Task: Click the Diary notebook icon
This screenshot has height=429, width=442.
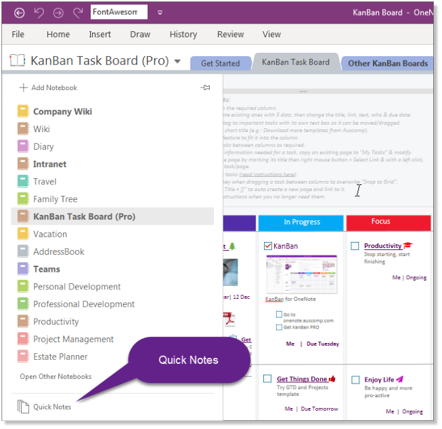Action: coord(23,146)
